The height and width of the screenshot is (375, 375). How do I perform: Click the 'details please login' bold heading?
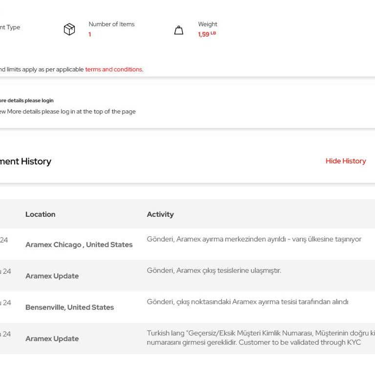pyautogui.click(x=27, y=101)
